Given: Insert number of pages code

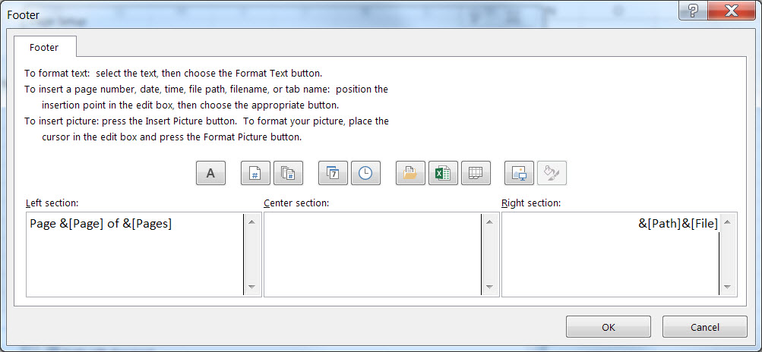Looking at the screenshot, I should (x=289, y=173).
